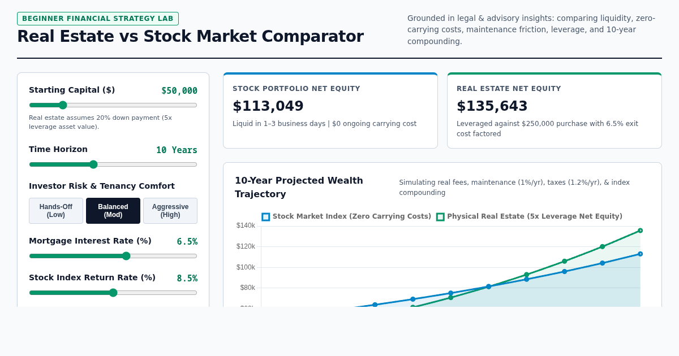Click the Real Estate vs Stock Market title

pos(190,36)
